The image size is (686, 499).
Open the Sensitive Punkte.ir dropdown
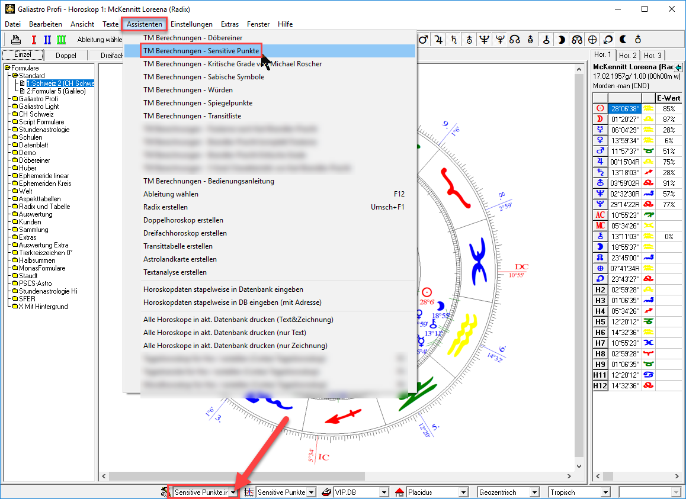(x=233, y=492)
